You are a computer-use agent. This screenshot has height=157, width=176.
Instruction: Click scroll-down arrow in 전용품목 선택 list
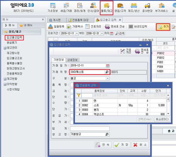(168, 114)
